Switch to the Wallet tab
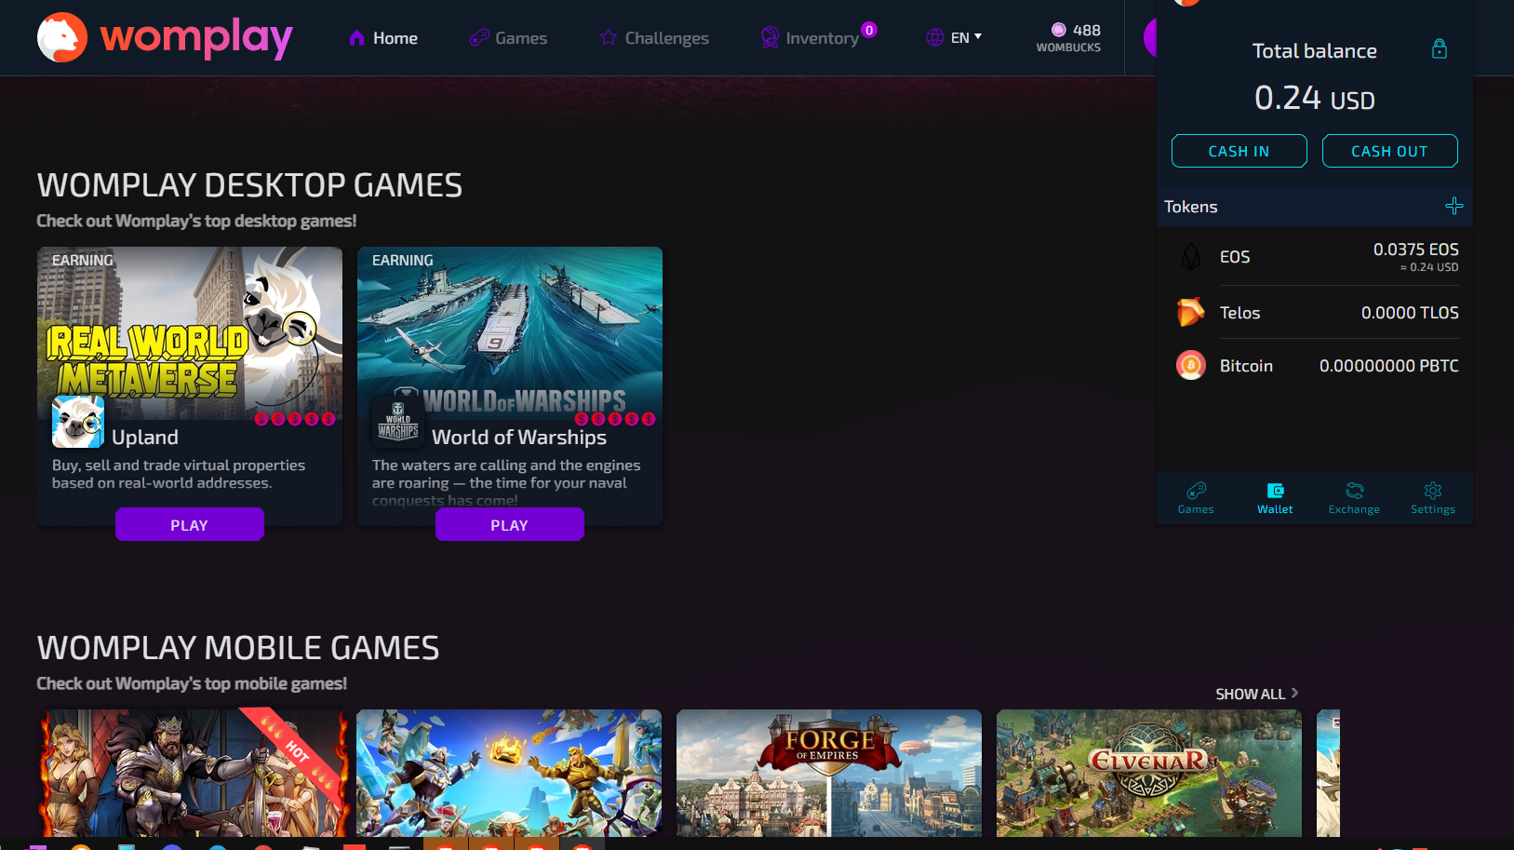The height and width of the screenshot is (850, 1514). (x=1275, y=498)
